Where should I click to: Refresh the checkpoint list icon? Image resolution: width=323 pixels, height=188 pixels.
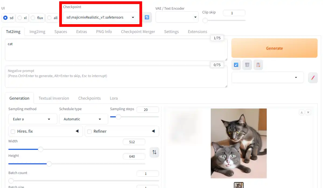click(x=147, y=17)
